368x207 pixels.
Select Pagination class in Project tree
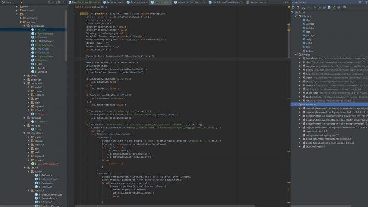(x=43, y=52)
